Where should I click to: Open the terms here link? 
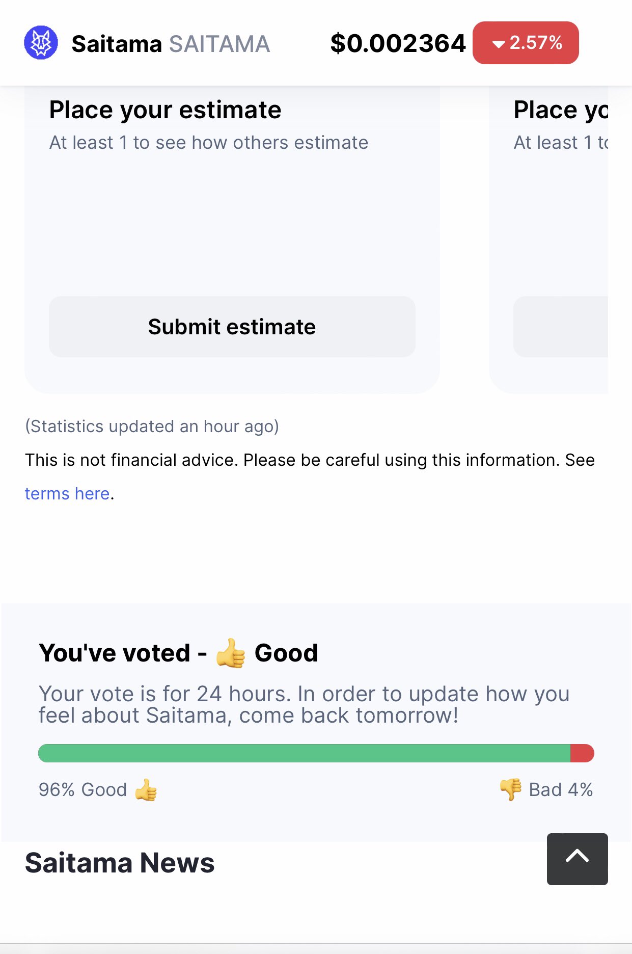click(67, 493)
